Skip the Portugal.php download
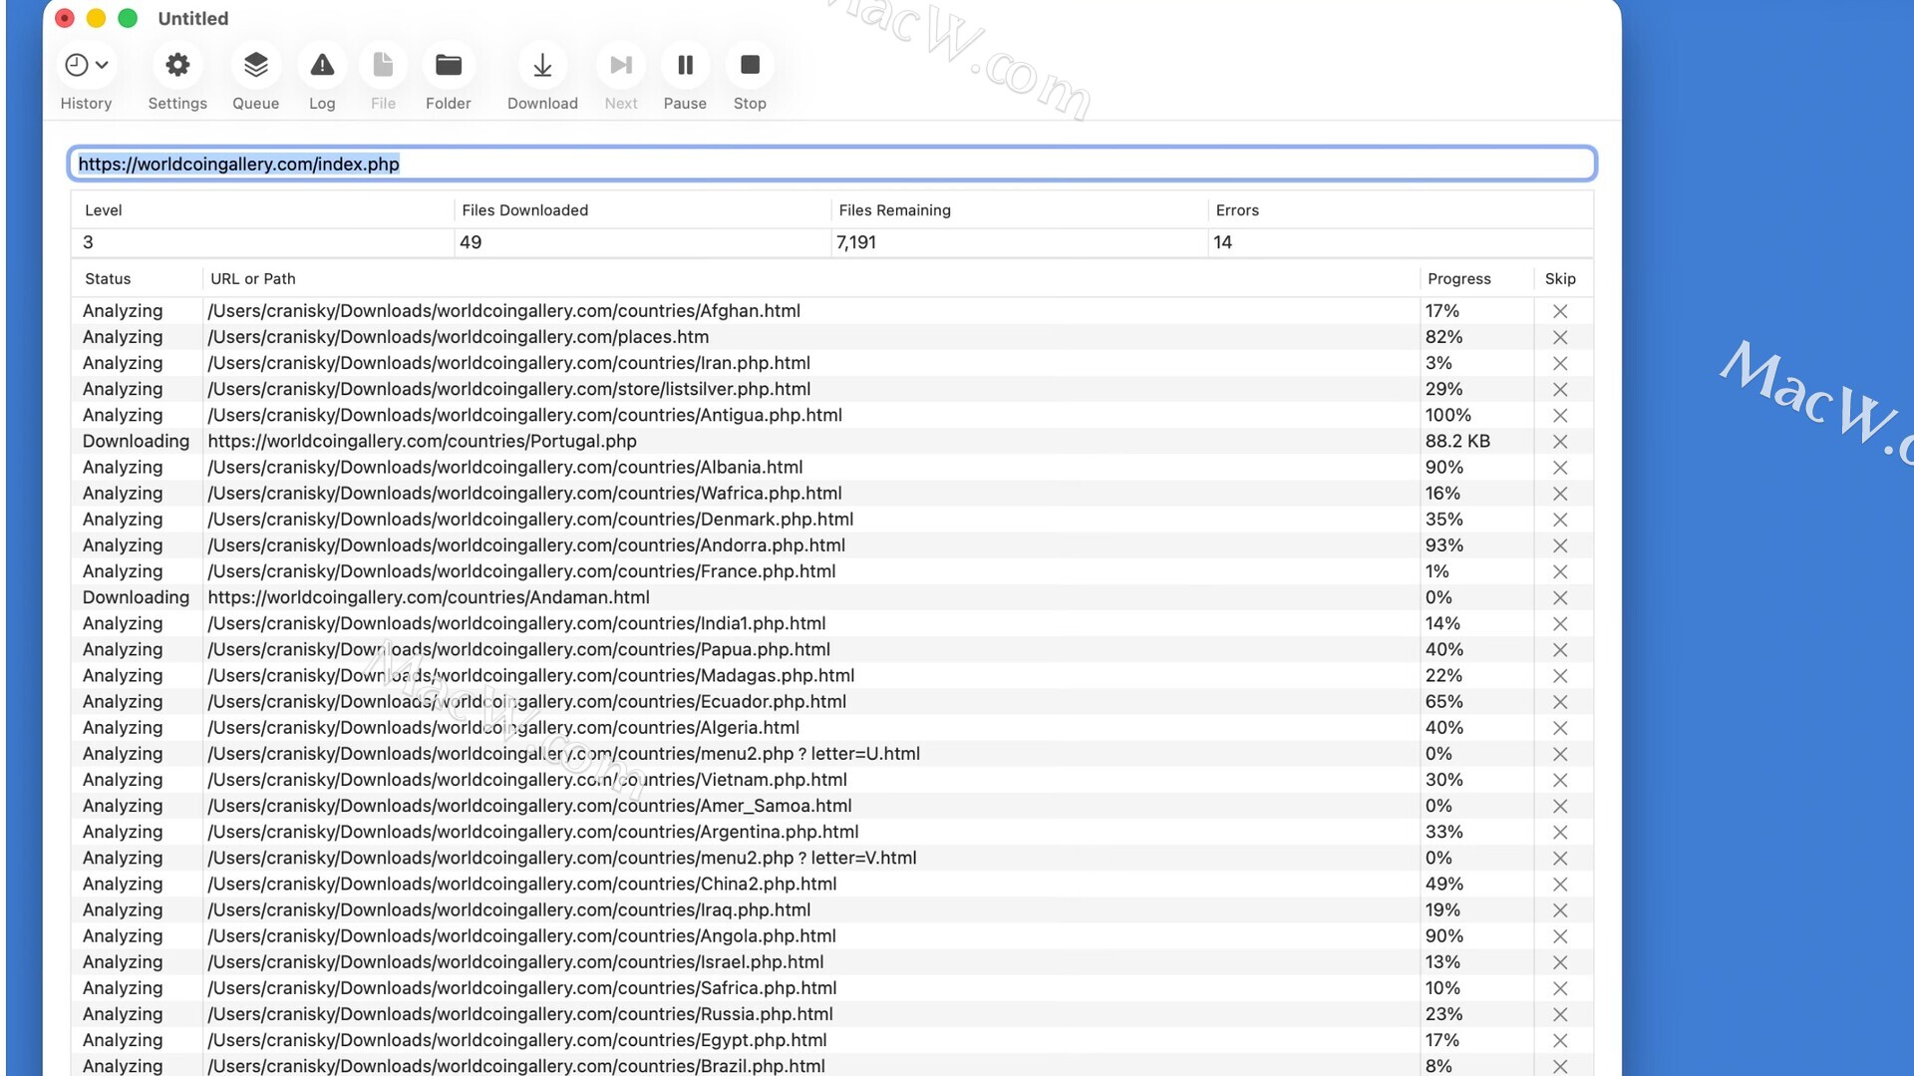1914x1076 pixels. 1560,441
